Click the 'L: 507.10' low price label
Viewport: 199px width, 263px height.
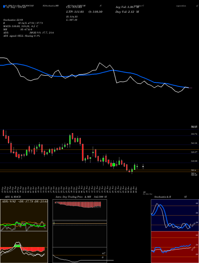[72, 20]
